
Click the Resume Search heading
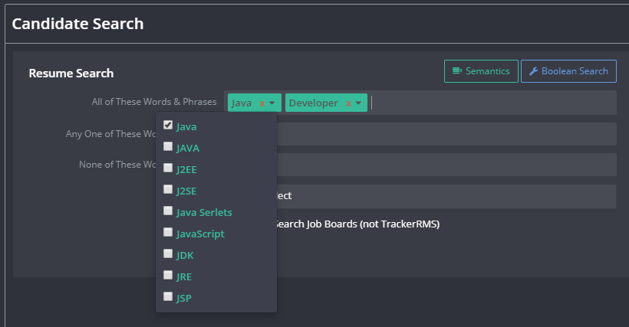coord(71,74)
